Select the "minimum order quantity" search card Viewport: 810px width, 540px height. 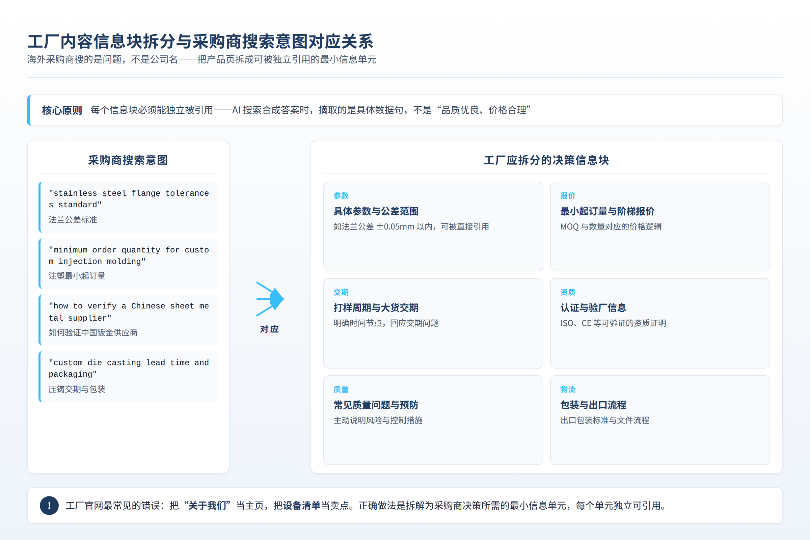pos(128,264)
